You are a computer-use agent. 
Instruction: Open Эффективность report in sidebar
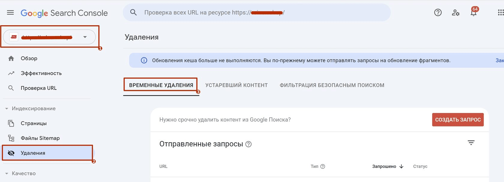[41, 73]
